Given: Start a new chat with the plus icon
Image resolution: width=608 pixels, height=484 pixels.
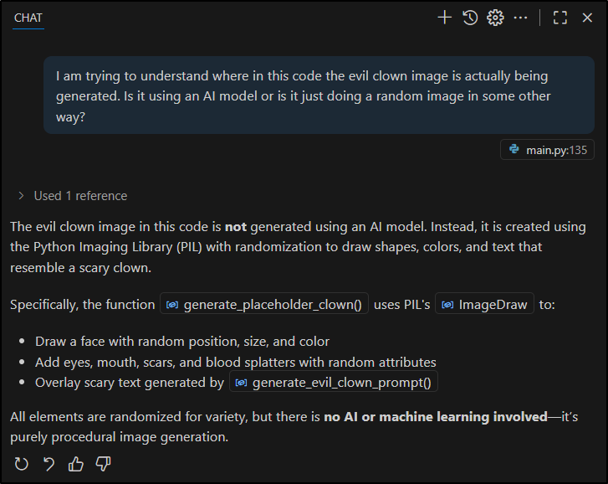Looking at the screenshot, I should click(444, 18).
